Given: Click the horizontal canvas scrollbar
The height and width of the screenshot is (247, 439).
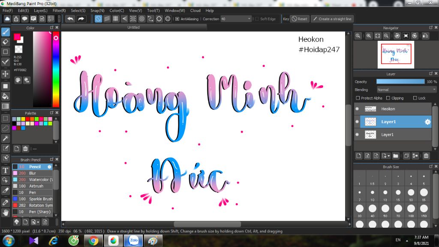Looking at the screenshot, I should tap(207, 224).
